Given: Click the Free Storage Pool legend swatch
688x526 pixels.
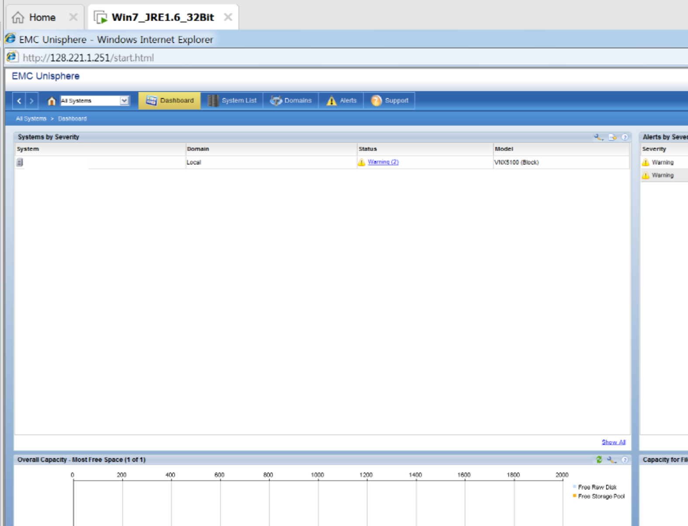Looking at the screenshot, I should [574, 496].
